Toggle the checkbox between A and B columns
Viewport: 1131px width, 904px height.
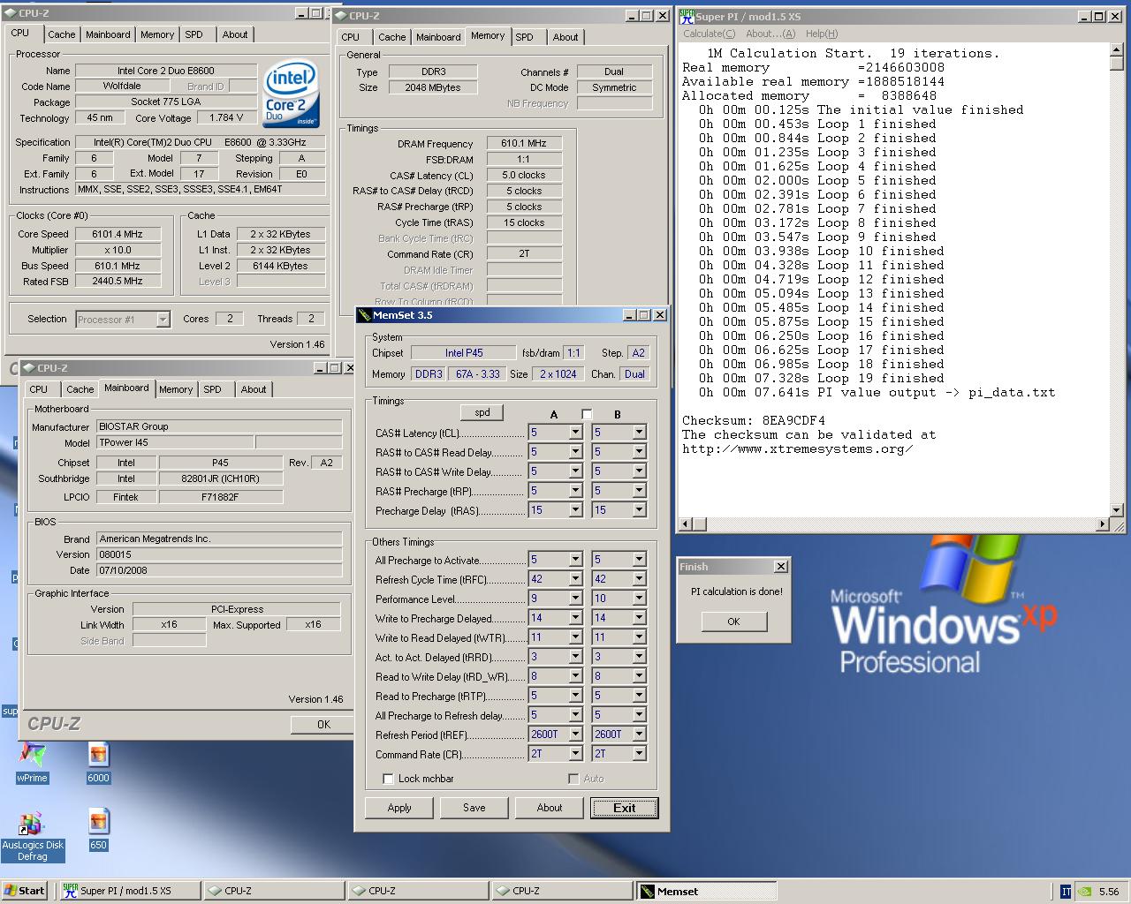586,414
